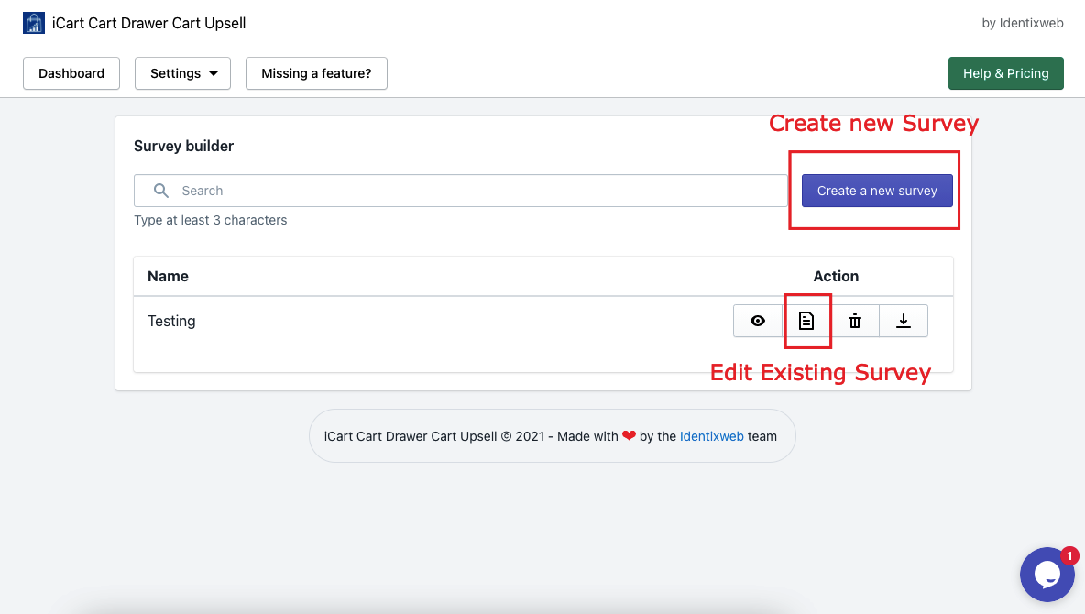1085x614 pixels.
Task: Click the search magnifier icon
Action: [x=161, y=191]
